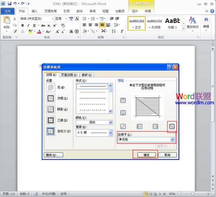
Task: Open the border 颜色 color dropdown
Action: coord(111,122)
